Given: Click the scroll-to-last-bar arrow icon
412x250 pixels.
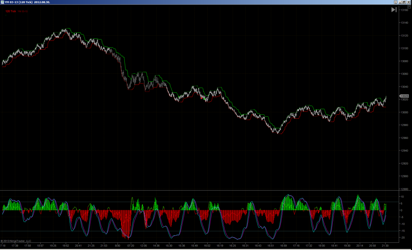Looking at the screenshot, I should (394, 10).
